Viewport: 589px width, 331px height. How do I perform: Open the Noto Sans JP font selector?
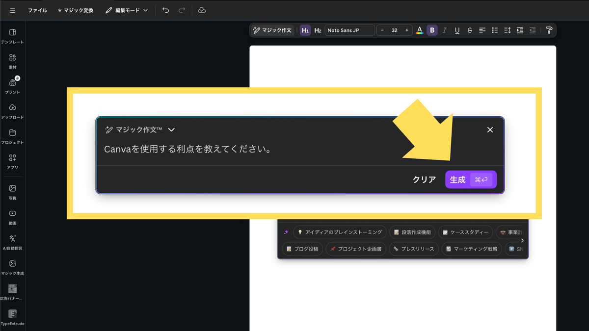click(349, 30)
